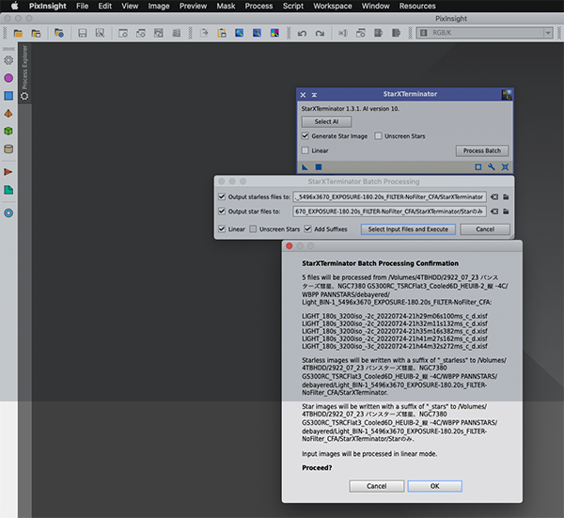Image resolution: width=564 pixels, height=518 pixels.
Task: Enable Linear checkbox in StarXTerminator window
Action: (x=305, y=150)
